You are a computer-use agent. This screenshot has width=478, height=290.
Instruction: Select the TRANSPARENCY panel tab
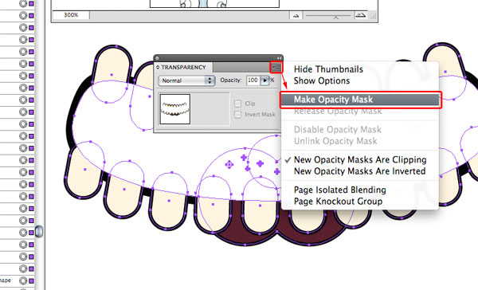[x=183, y=67]
